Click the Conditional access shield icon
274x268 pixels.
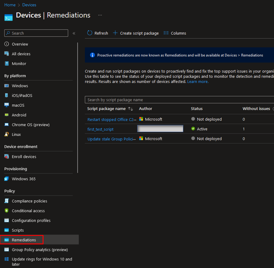point(6,210)
